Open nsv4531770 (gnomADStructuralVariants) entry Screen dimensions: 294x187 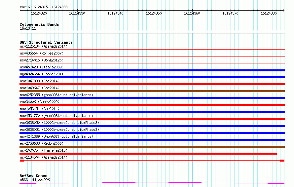[56, 116]
